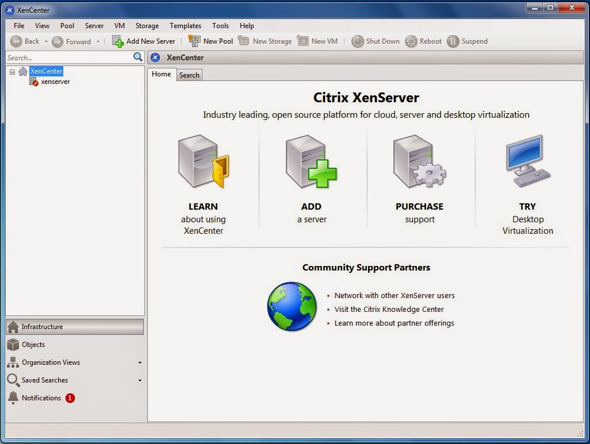Click the disconnected xenserver icon in tree
The width and height of the screenshot is (590, 444).
point(34,82)
